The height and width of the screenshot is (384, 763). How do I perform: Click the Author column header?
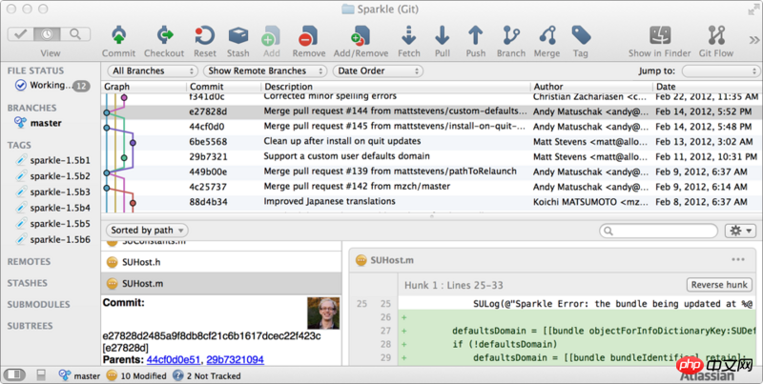click(591, 87)
